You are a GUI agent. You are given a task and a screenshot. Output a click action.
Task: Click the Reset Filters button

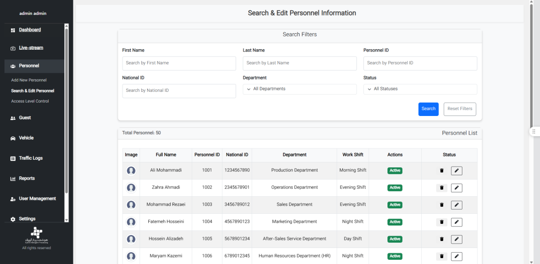(x=459, y=108)
